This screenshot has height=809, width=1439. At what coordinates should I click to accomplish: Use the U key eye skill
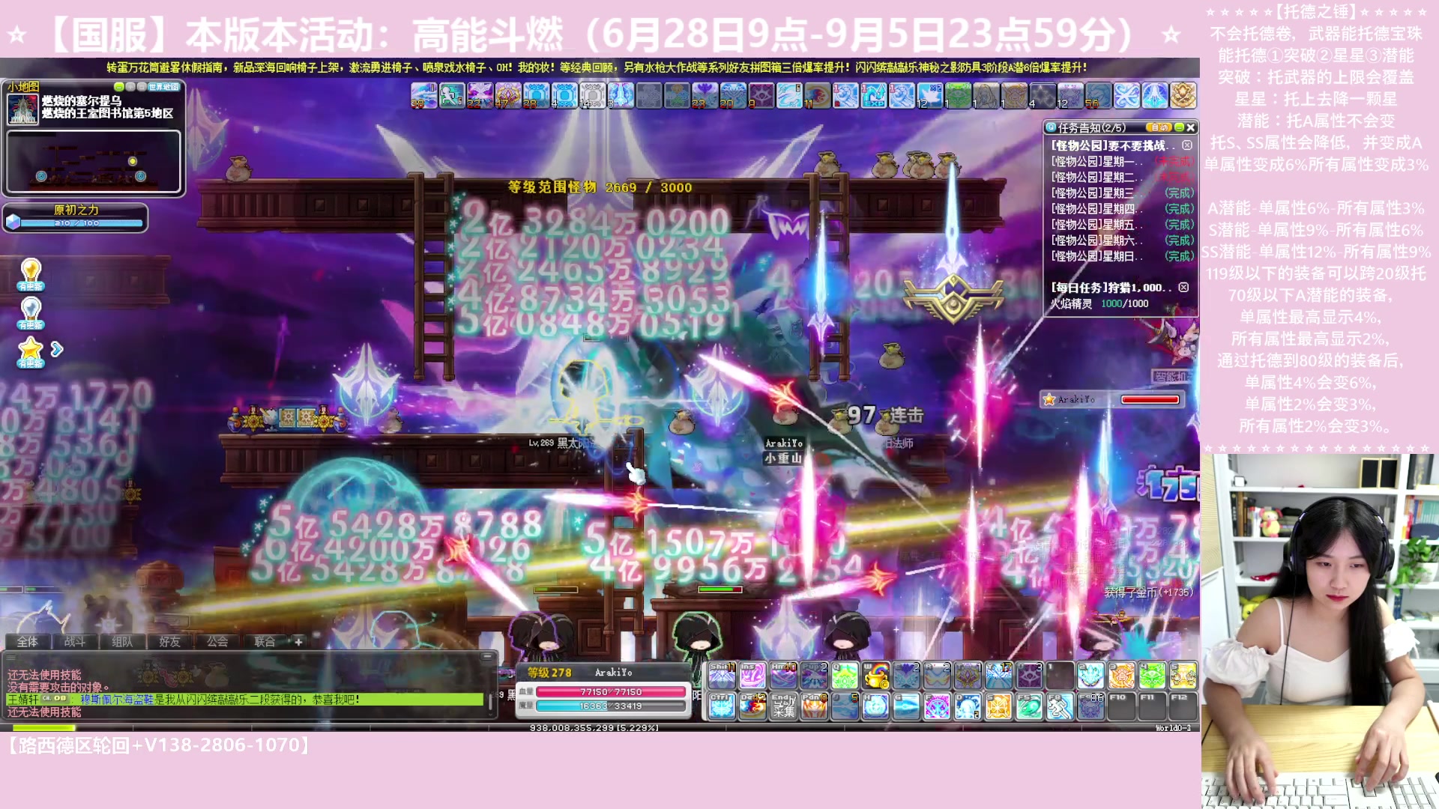click(x=1029, y=675)
